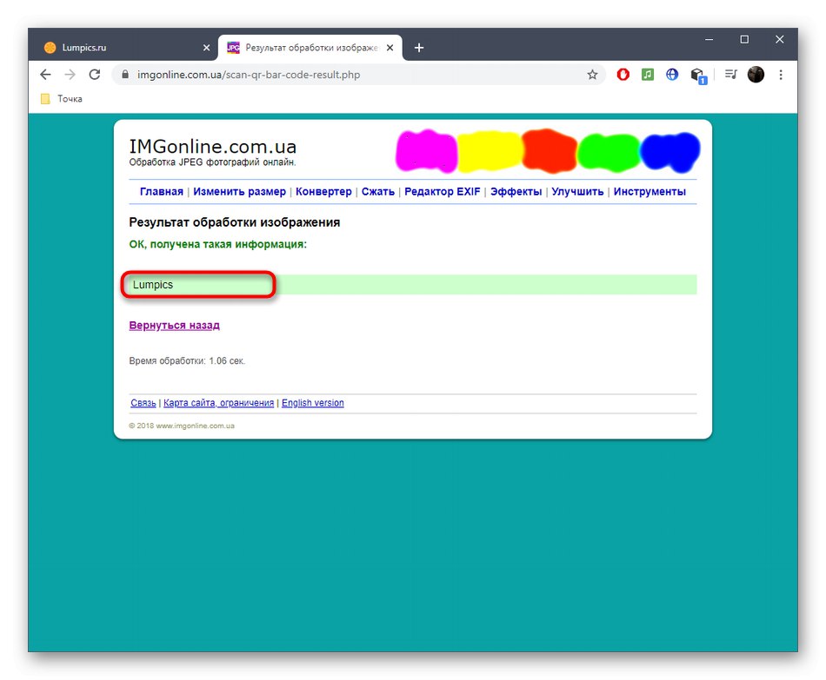Open the Сжать menu link

377,192
